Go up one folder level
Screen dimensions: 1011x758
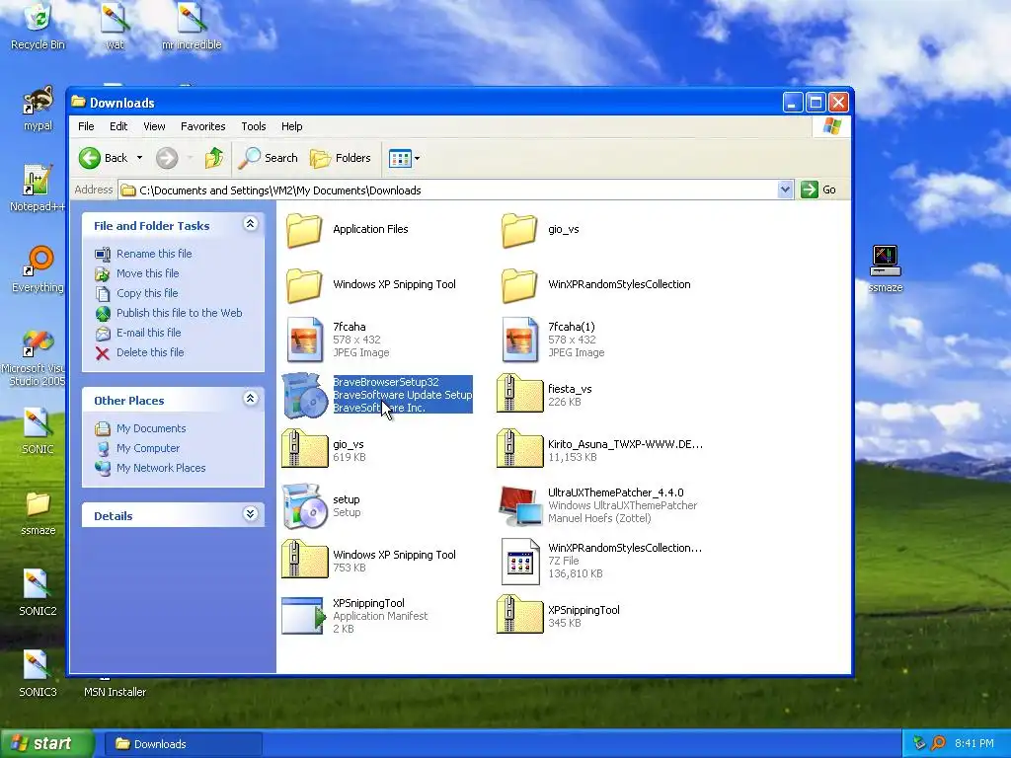(214, 158)
